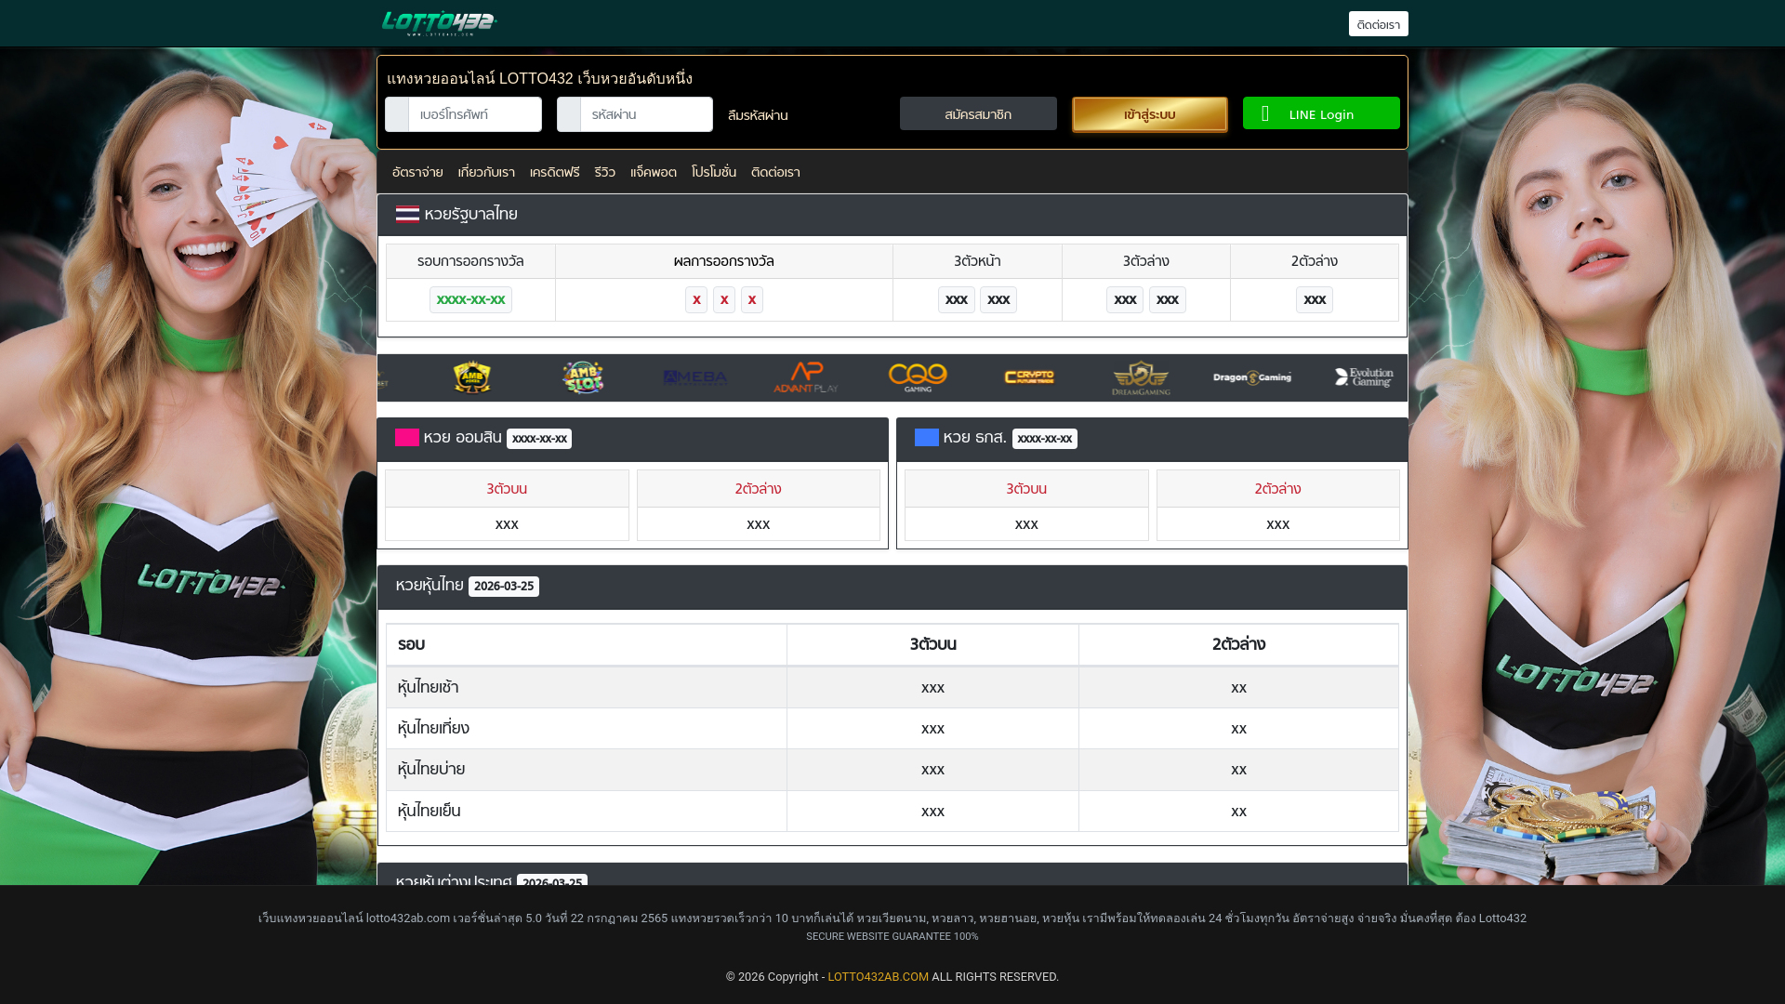The image size is (1785, 1004).
Task: Click the green xxxx-xx-xx draw date badge
Action: [x=470, y=299]
